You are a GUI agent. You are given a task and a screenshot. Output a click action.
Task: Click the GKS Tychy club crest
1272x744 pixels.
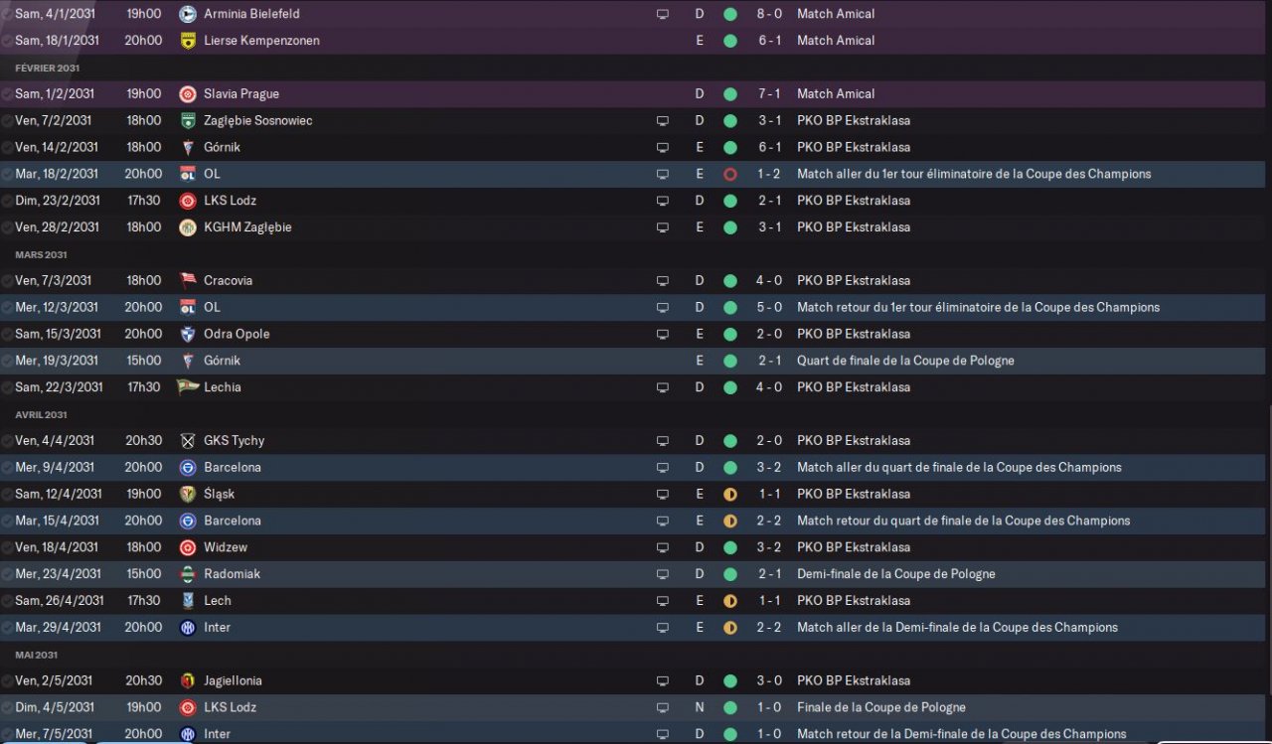pyautogui.click(x=187, y=440)
